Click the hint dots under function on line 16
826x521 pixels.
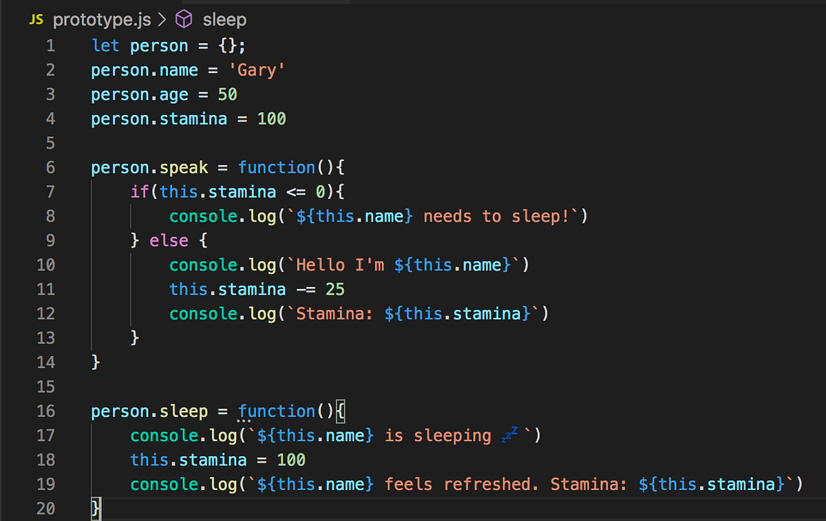click(244, 419)
